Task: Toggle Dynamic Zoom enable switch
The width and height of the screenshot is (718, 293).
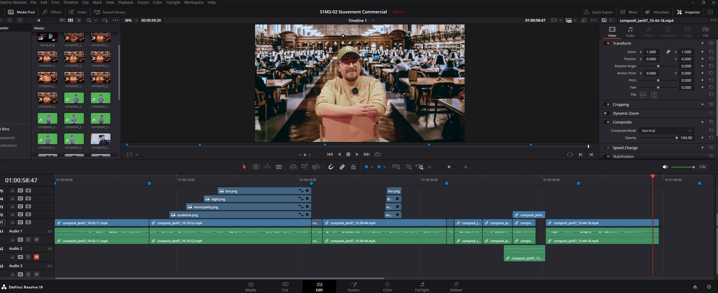Action: (x=606, y=113)
